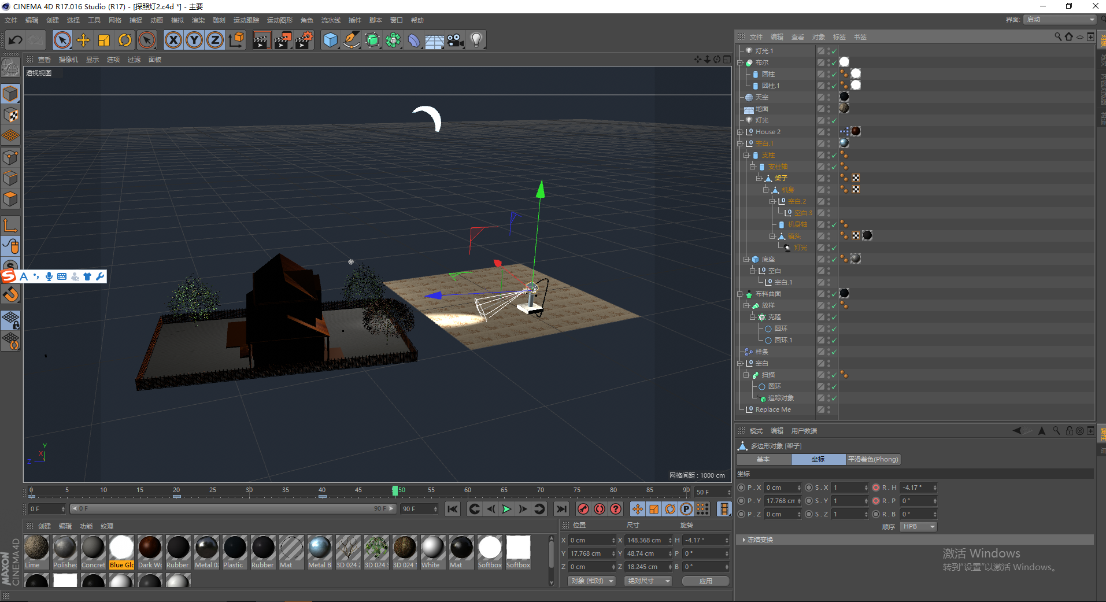This screenshot has height=602, width=1106.
Task: Switch to the 基本 tab
Action: [x=763, y=459]
